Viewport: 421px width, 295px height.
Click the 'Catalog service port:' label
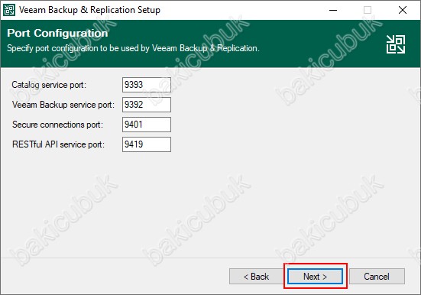pyautogui.click(x=49, y=85)
